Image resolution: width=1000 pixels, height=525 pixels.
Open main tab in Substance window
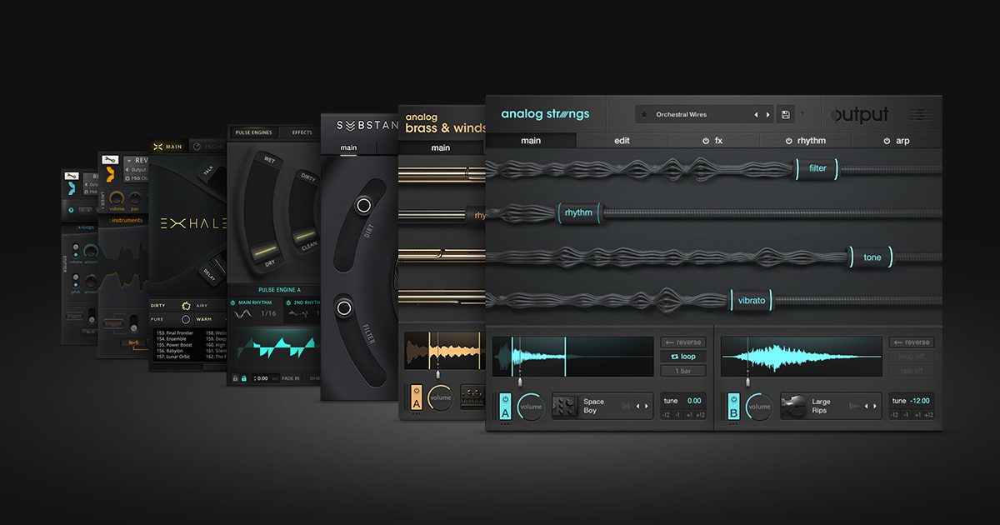(x=348, y=148)
